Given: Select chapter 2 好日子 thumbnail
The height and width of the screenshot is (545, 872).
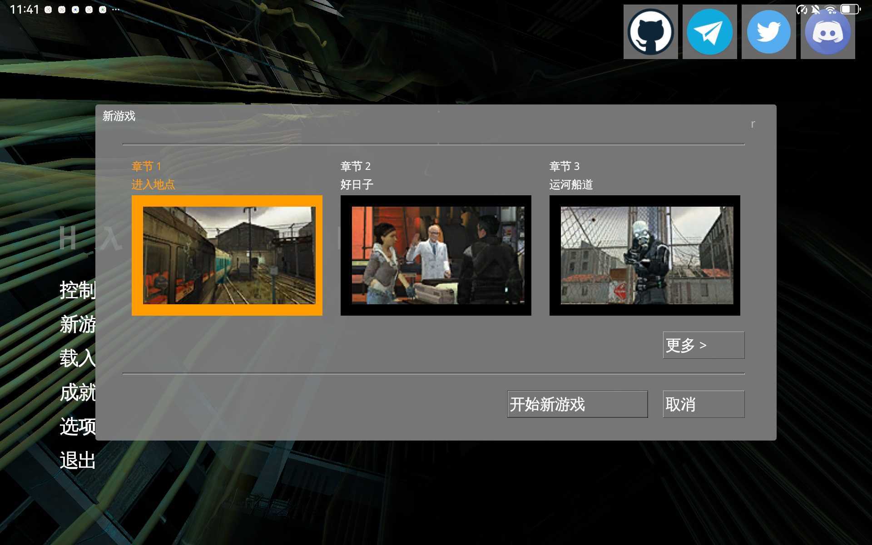Looking at the screenshot, I should coord(436,255).
